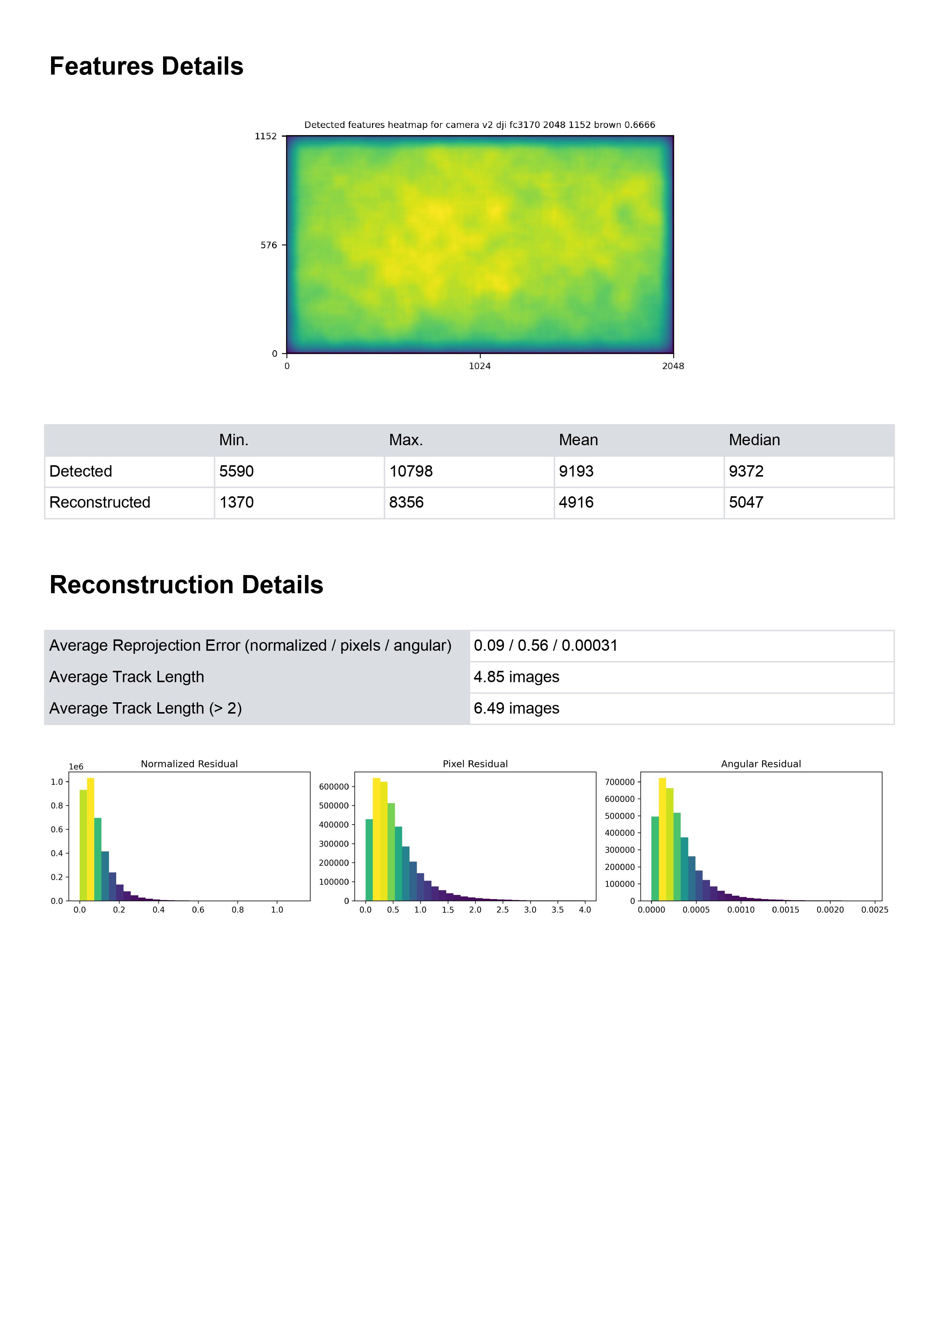Click the Pixel Residual chart title
Image resolution: width=939 pixels, height=1328 pixels.
pos(475,764)
